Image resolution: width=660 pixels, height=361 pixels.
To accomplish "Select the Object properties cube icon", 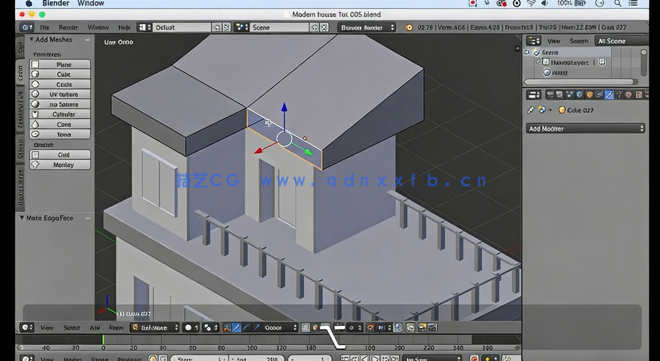I will click(588, 94).
